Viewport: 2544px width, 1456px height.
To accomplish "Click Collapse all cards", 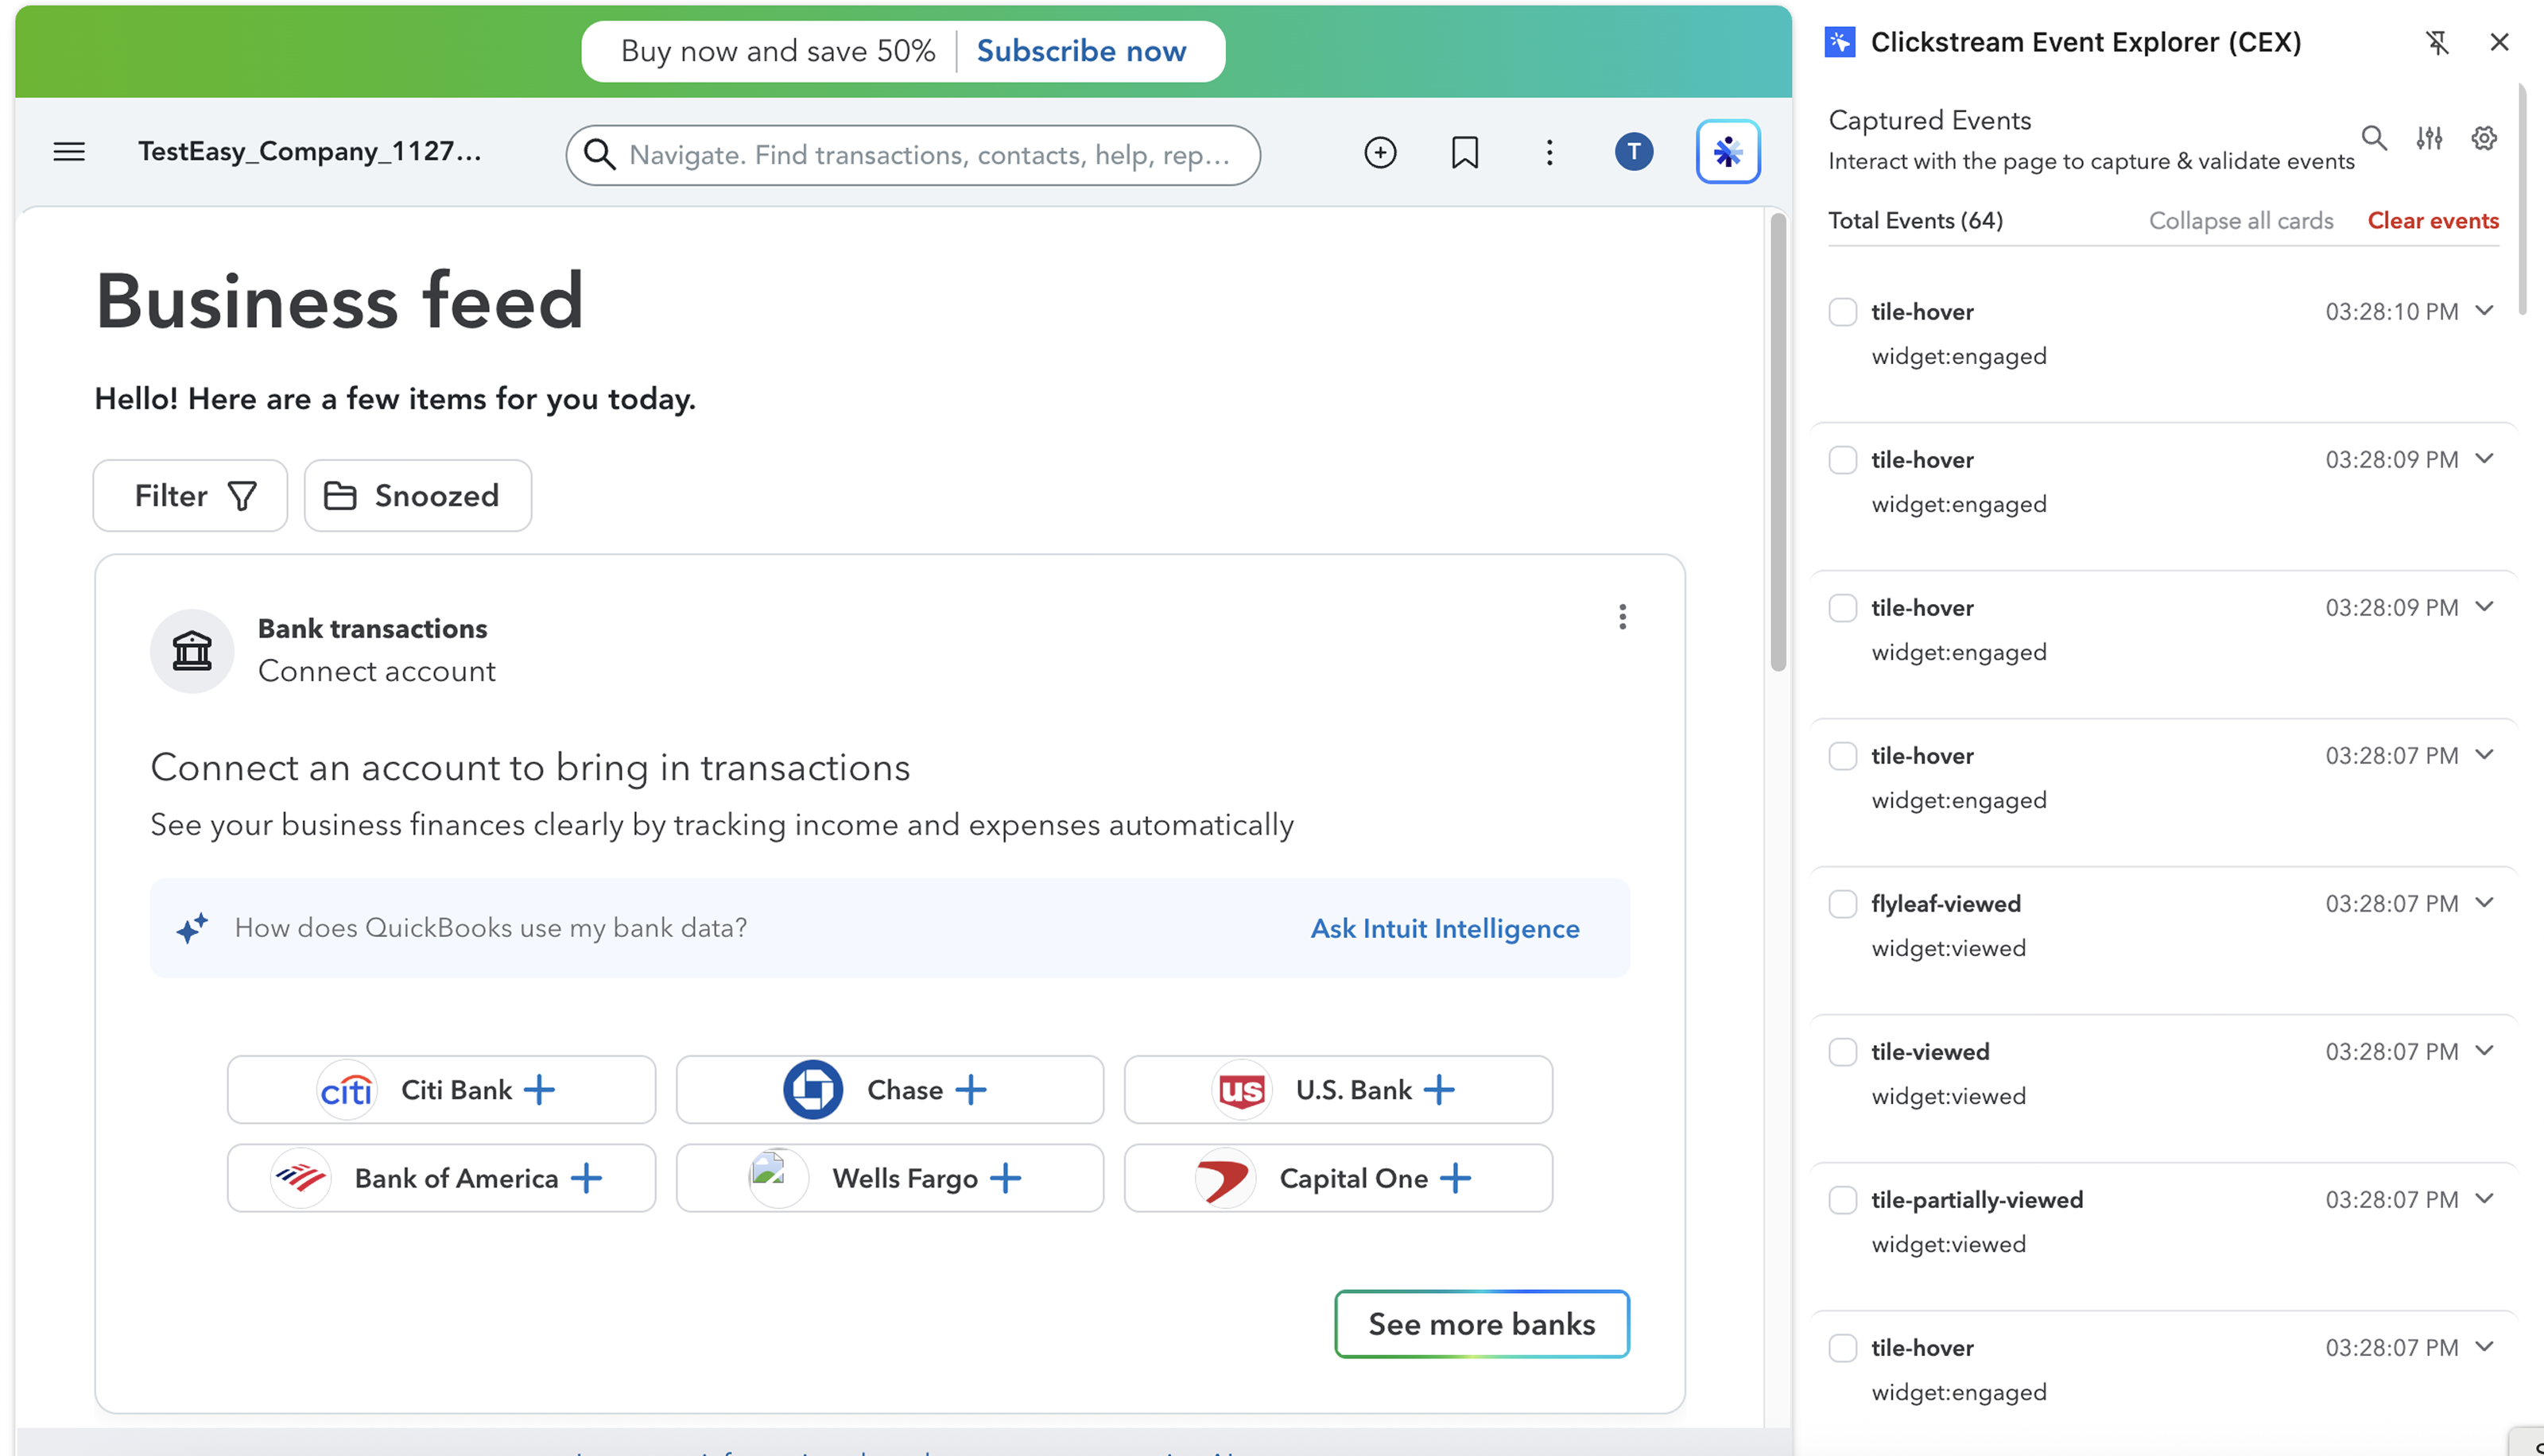I will coord(2241,221).
